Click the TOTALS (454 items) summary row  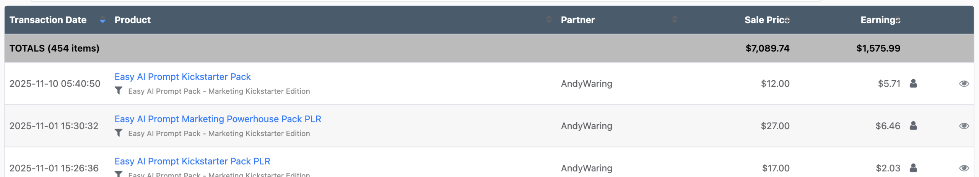click(x=54, y=48)
